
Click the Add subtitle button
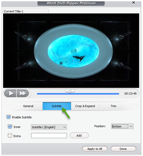pyautogui.click(x=79, y=135)
